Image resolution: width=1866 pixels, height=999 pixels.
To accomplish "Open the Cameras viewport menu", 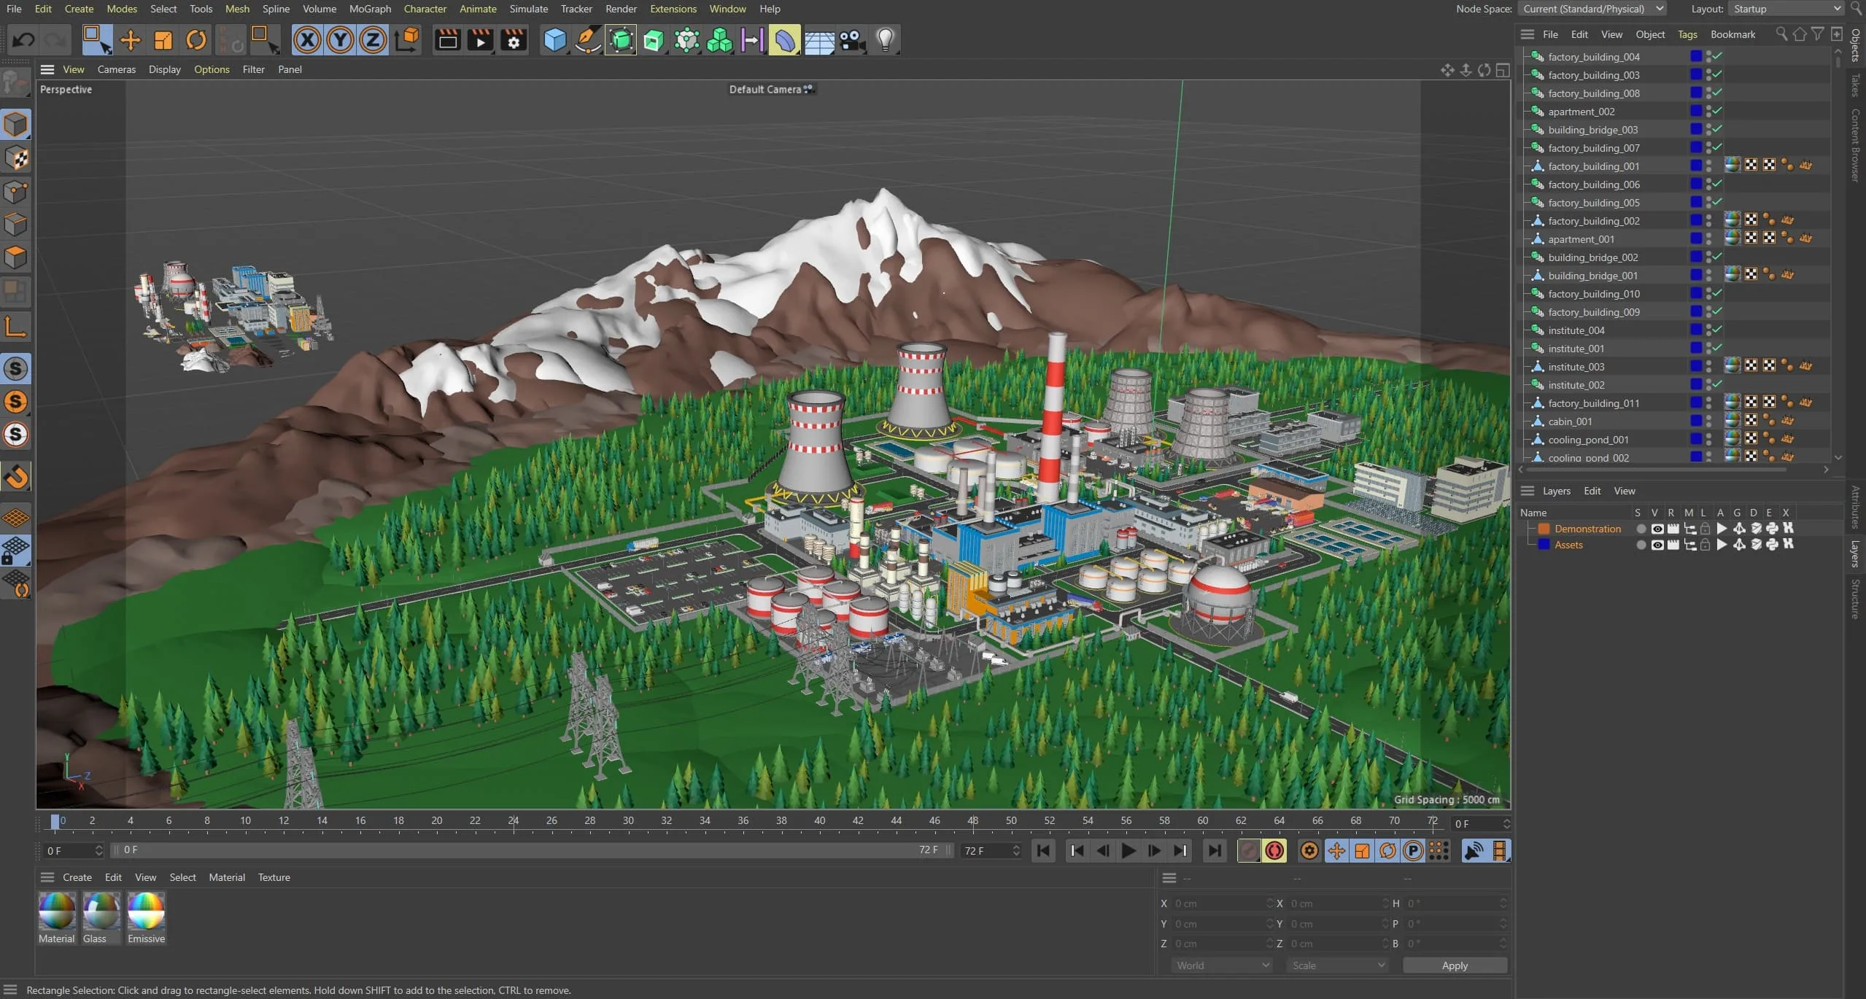I will pyautogui.click(x=116, y=69).
